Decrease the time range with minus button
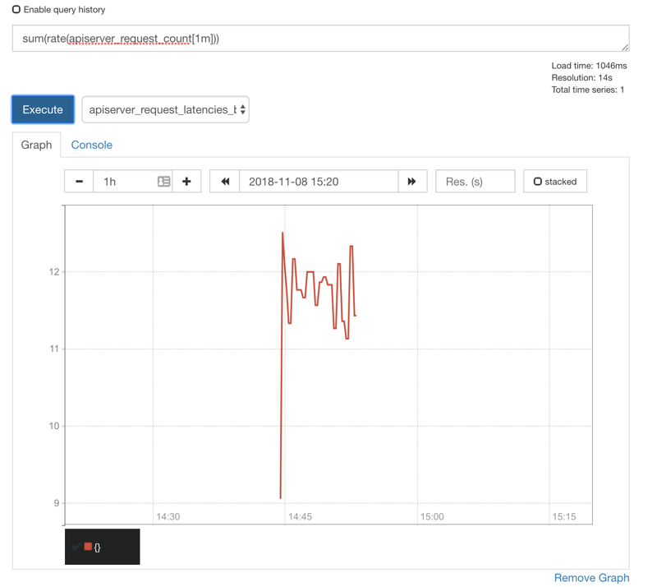The width and height of the screenshot is (657, 587). [79, 181]
